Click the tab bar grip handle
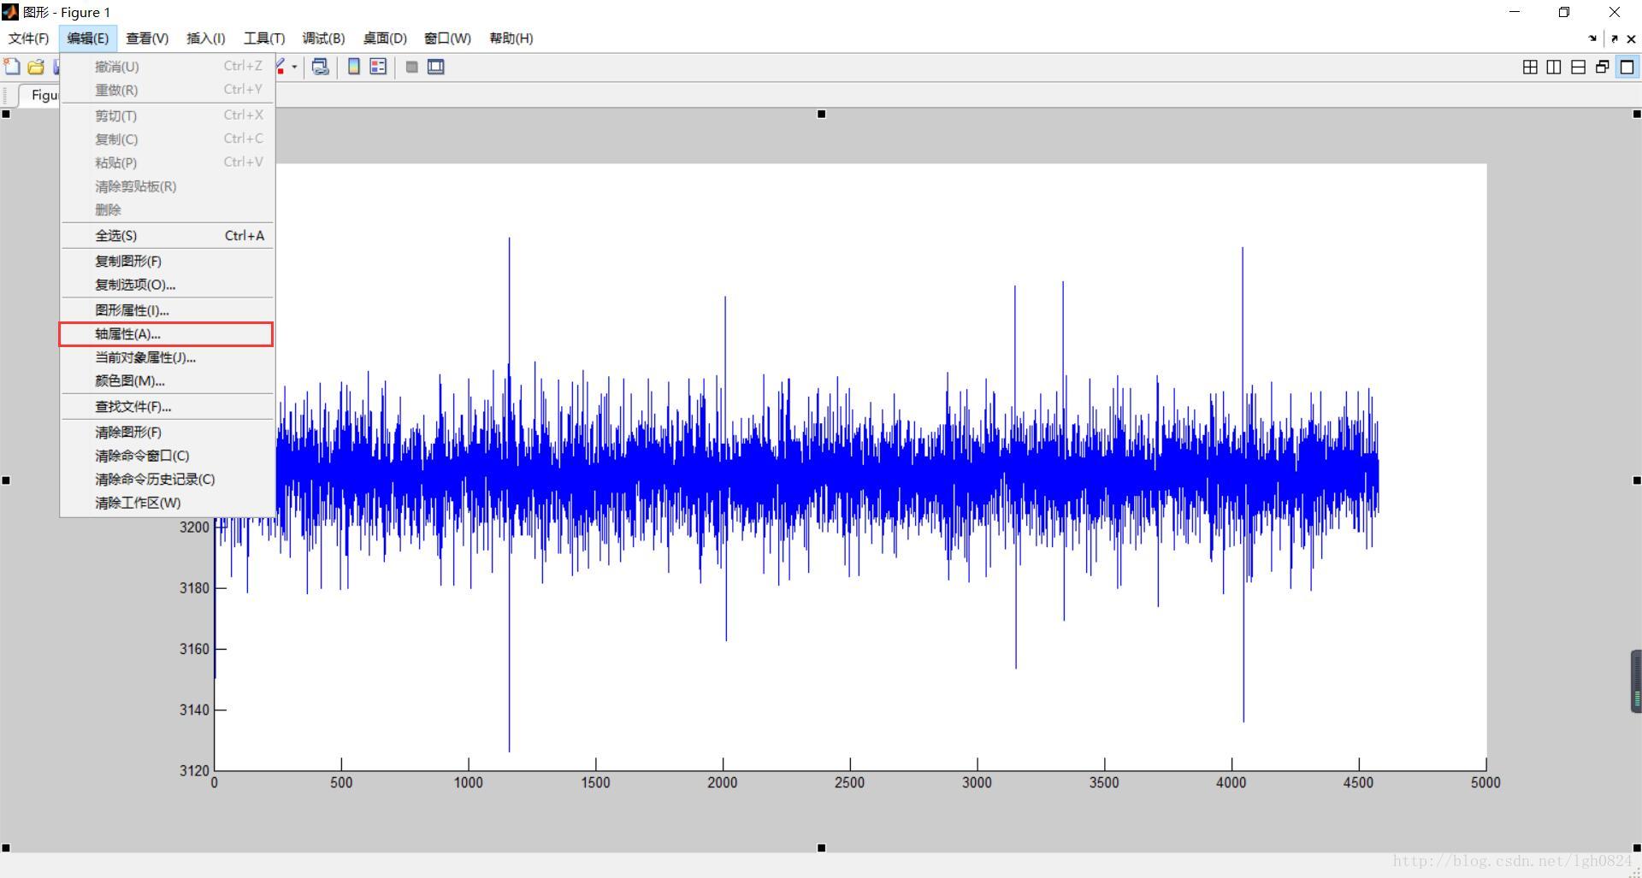 (6, 95)
